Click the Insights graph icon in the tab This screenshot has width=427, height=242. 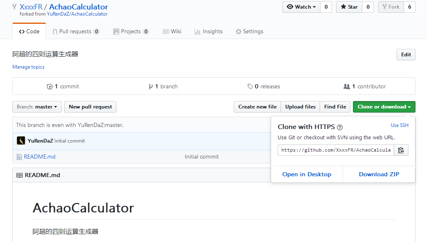coord(197,32)
